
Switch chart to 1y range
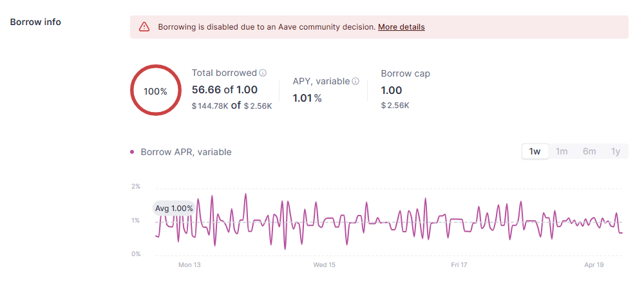pyautogui.click(x=616, y=151)
